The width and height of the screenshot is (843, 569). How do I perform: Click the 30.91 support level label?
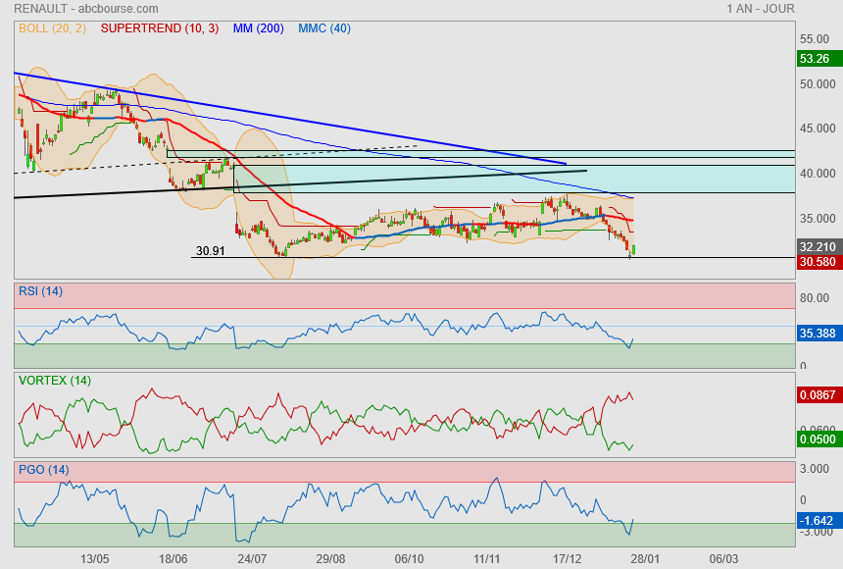[211, 251]
